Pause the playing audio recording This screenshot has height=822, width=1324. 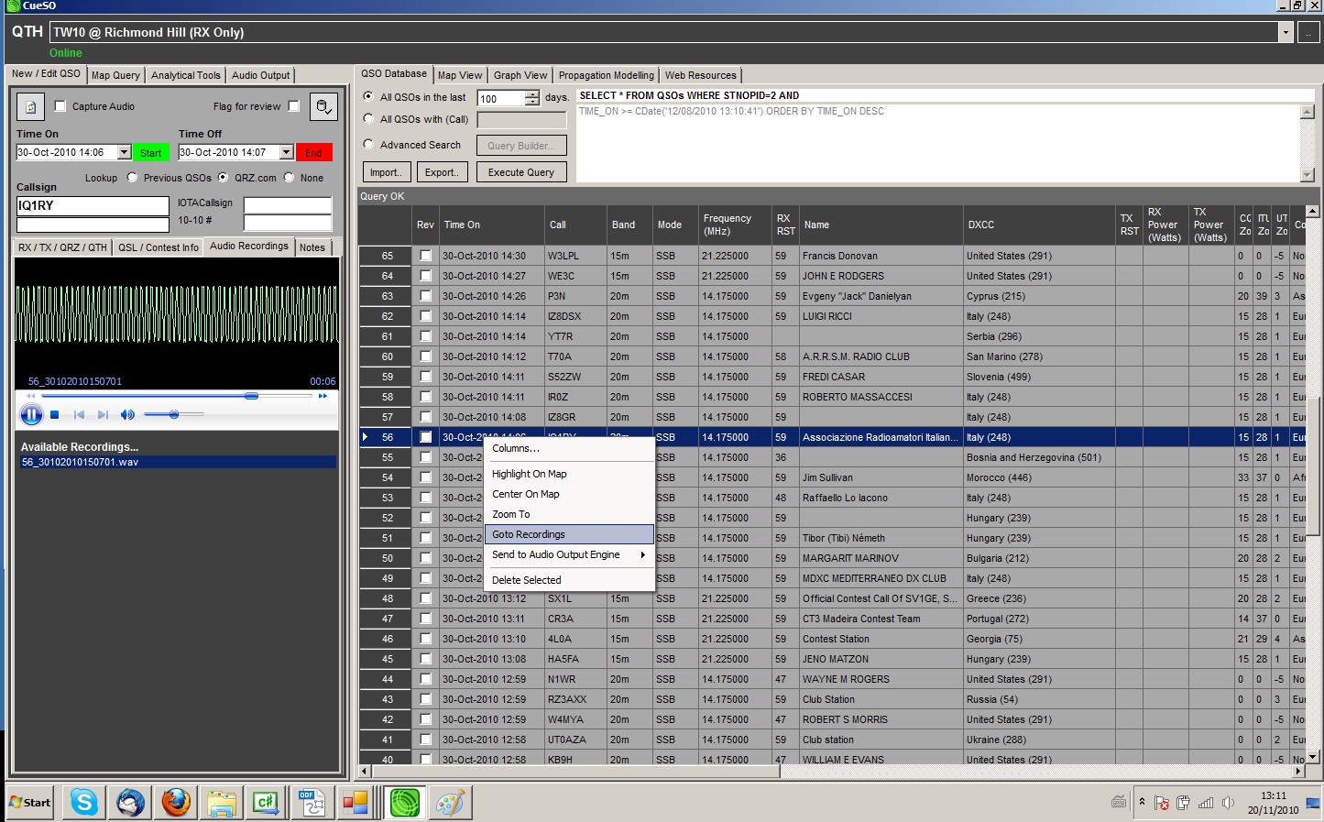coord(31,414)
